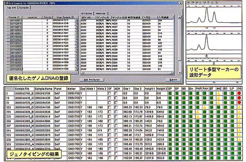Screen dimensions: 246x162
Task: Click yellow GQ triangle in row 314
Action: pos(239,130)
